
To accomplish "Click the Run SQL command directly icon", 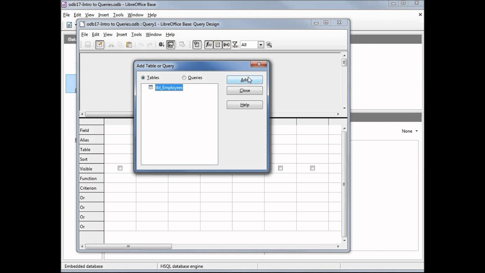I will click(182, 45).
